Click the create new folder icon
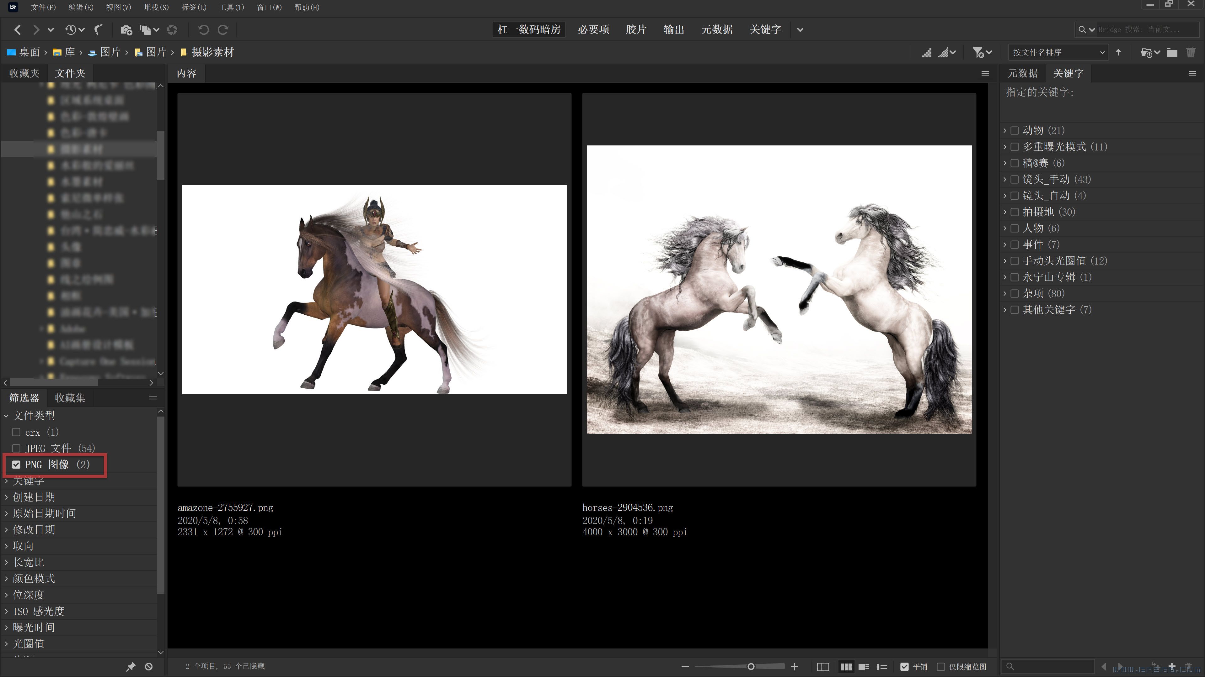1205x677 pixels. pyautogui.click(x=1172, y=52)
